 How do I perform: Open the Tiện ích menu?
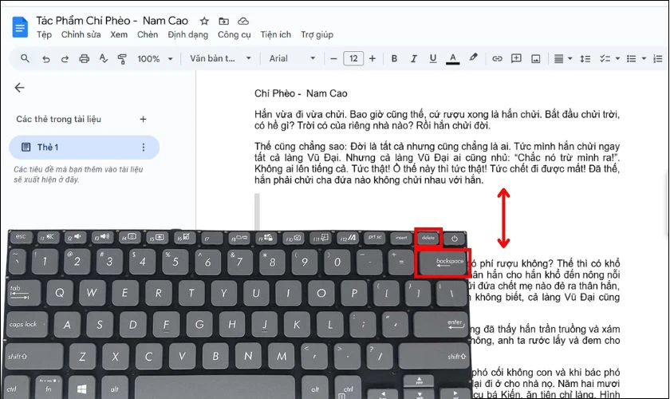point(276,34)
